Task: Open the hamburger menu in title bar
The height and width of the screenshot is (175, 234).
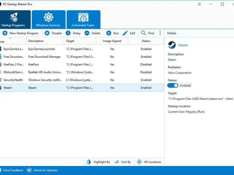Action: click(x=199, y=4)
